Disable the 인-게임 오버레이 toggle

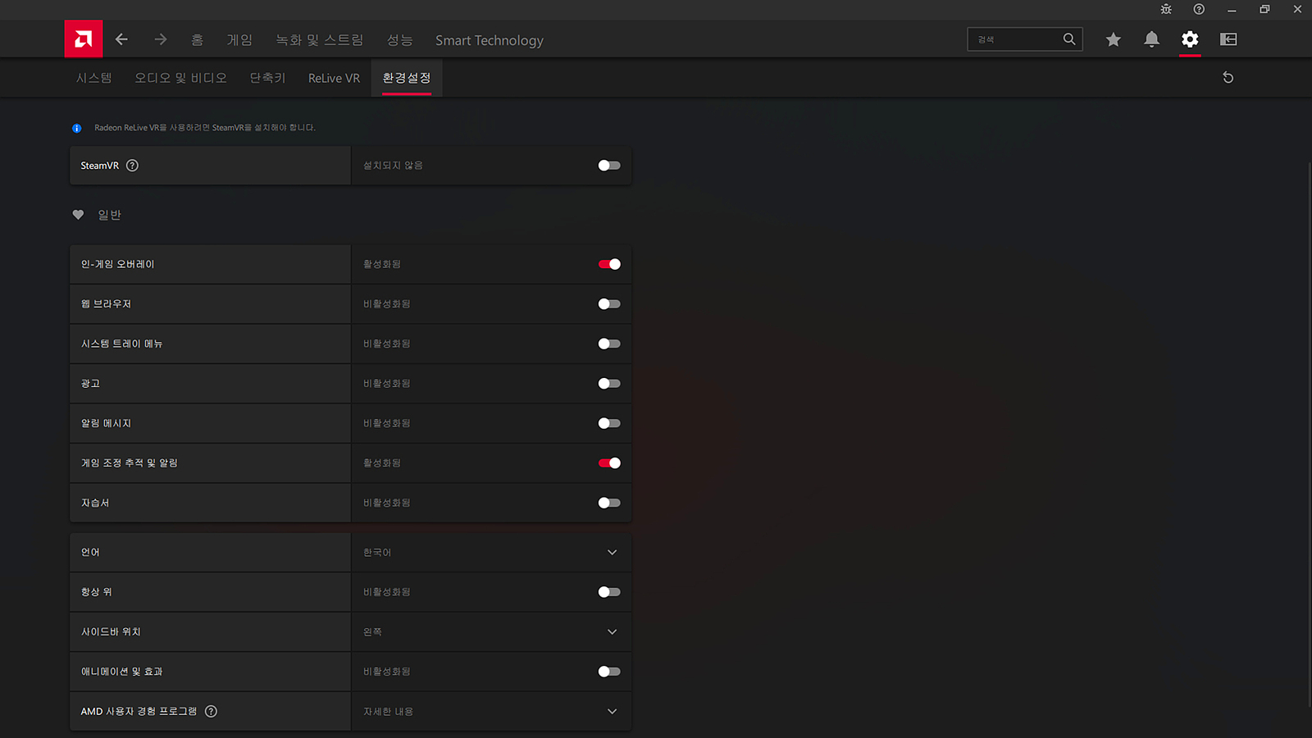tap(609, 264)
